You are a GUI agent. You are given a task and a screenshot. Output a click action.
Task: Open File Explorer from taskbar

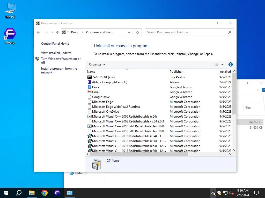tap(32, 193)
